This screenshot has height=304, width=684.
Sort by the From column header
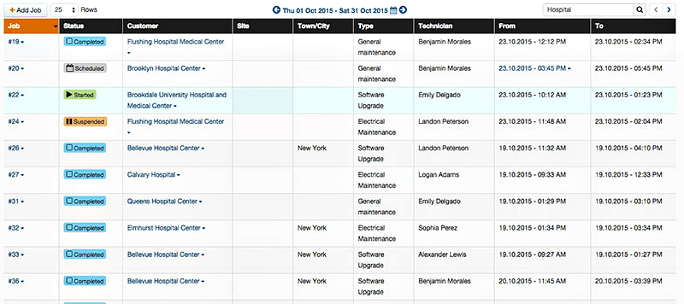[x=543, y=26]
